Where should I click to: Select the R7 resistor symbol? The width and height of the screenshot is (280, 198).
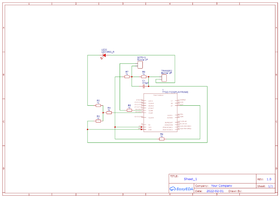click(x=127, y=77)
